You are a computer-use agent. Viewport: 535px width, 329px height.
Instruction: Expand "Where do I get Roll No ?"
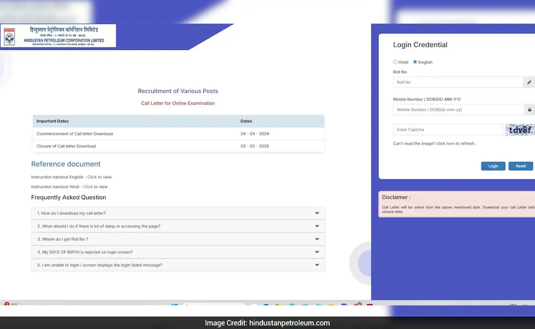pos(178,239)
